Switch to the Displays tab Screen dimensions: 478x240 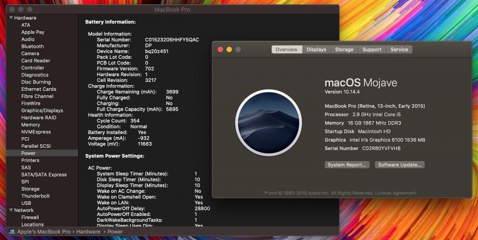pyautogui.click(x=316, y=50)
